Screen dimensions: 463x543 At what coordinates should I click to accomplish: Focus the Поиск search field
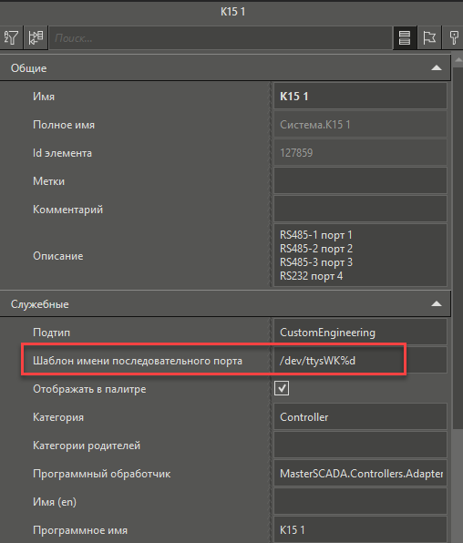click(221, 37)
